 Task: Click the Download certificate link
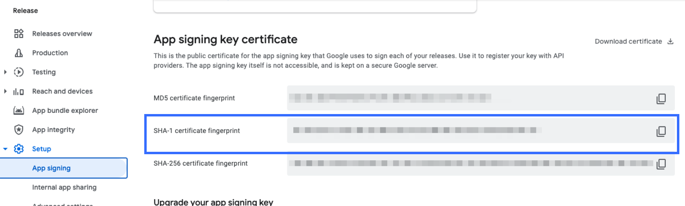coord(633,41)
